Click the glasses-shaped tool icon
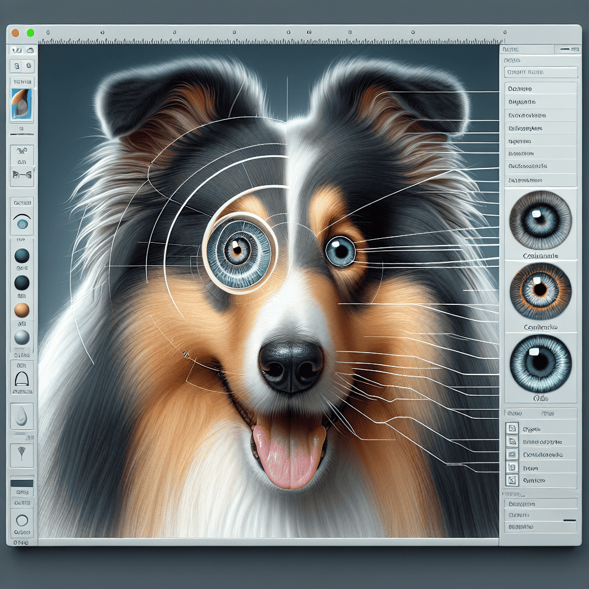The width and height of the screenshot is (589, 589). (x=22, y=175)
